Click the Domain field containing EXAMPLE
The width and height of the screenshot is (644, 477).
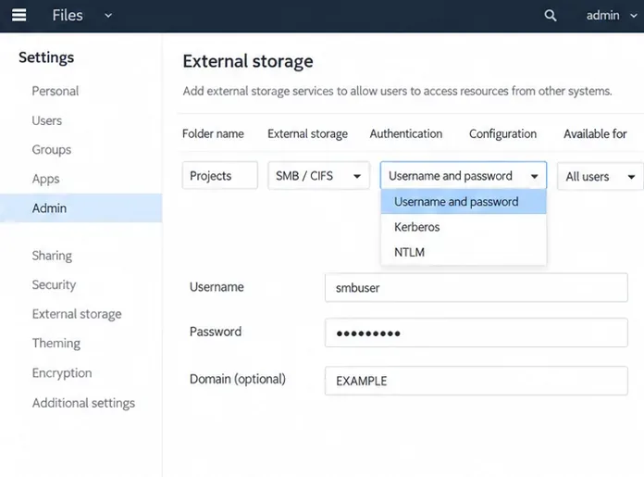pos(476,381)
